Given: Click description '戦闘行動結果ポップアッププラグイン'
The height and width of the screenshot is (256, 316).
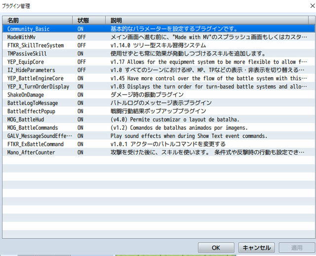Looking at the screenshot, I should click(158, 111).
